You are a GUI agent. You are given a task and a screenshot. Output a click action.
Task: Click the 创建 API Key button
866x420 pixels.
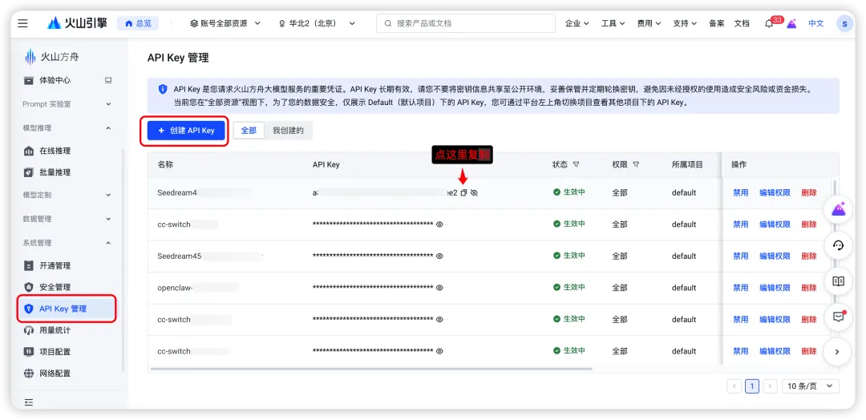pos(186,131)
